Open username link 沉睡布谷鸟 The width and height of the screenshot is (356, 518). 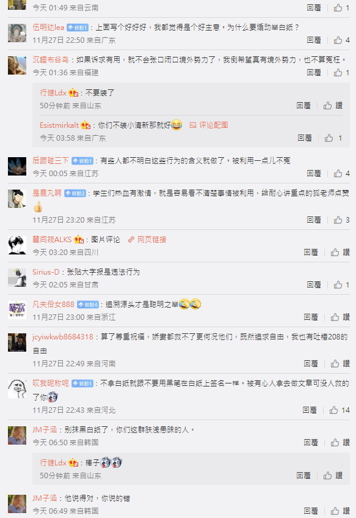[51, 59]
